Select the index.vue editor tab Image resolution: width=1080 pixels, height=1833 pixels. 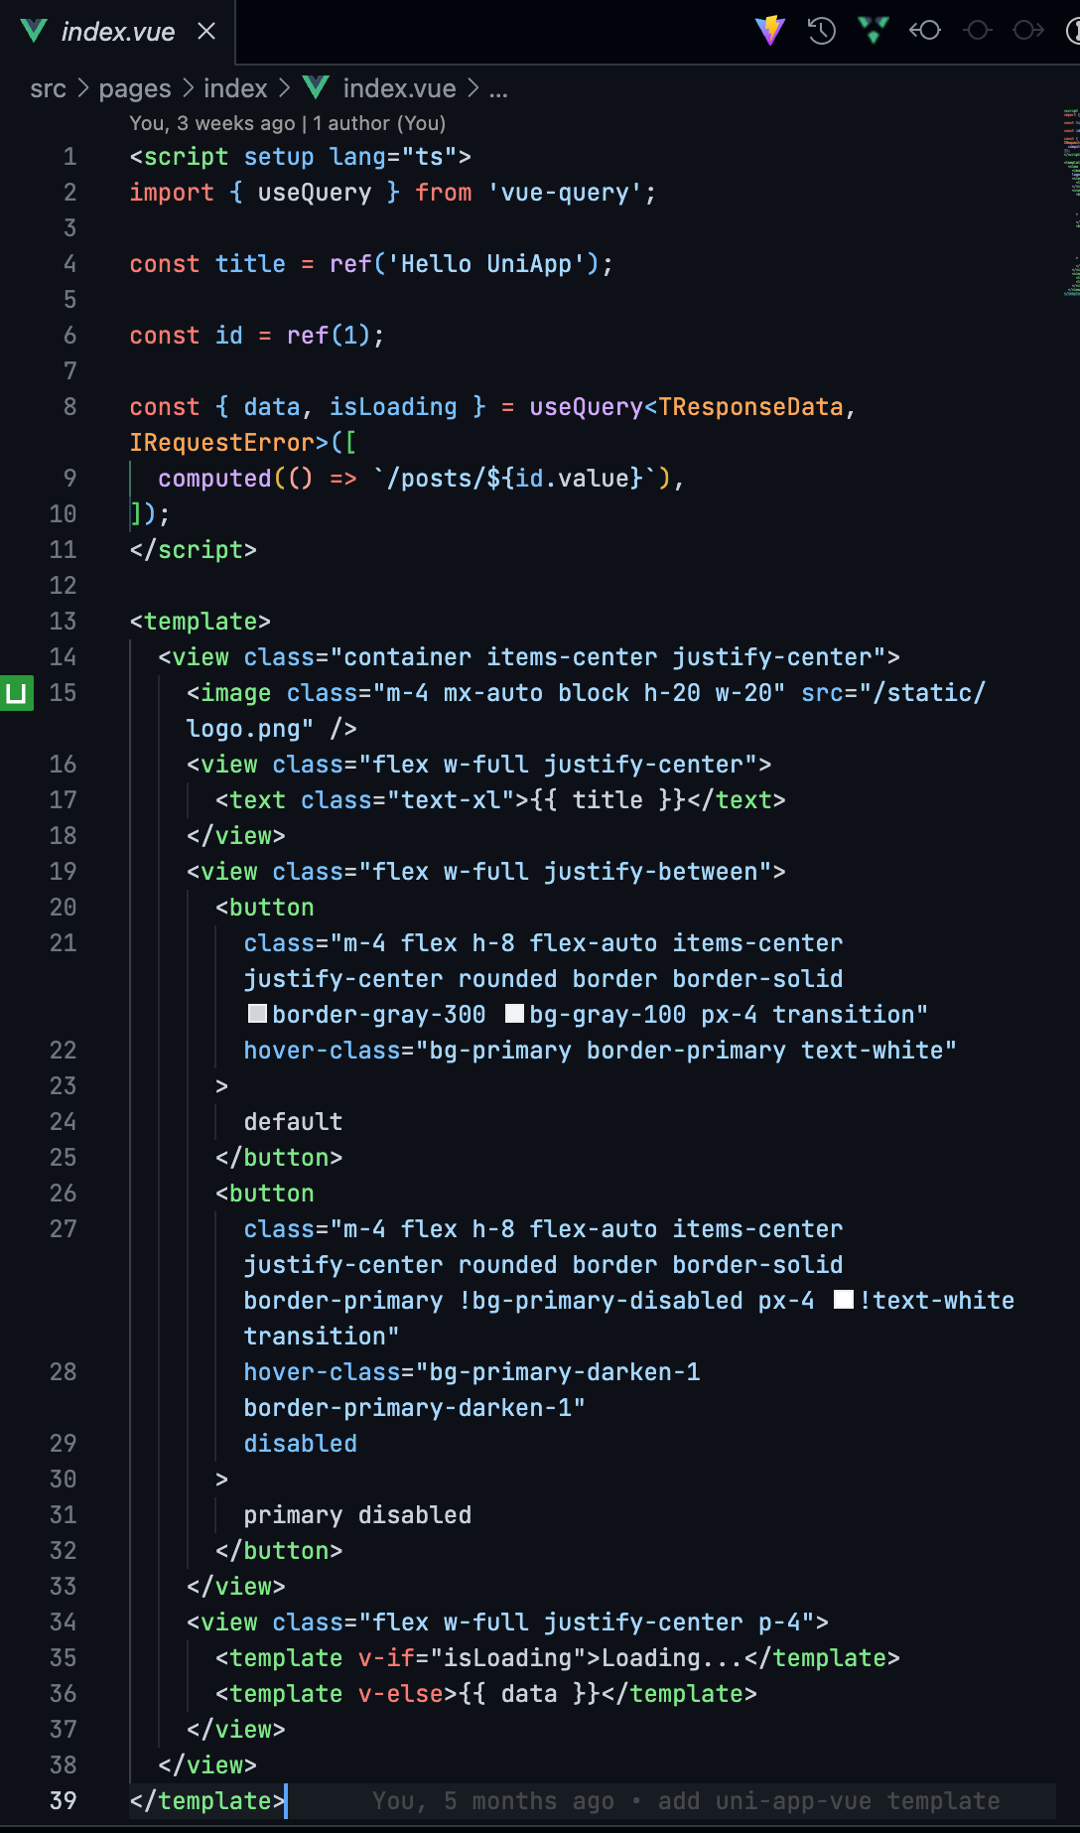pos(117,32)
